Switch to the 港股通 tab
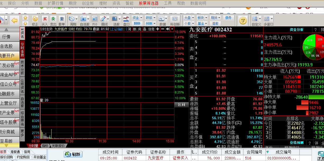The width and height of the screenshot is (324, 161). click(15, 152)
